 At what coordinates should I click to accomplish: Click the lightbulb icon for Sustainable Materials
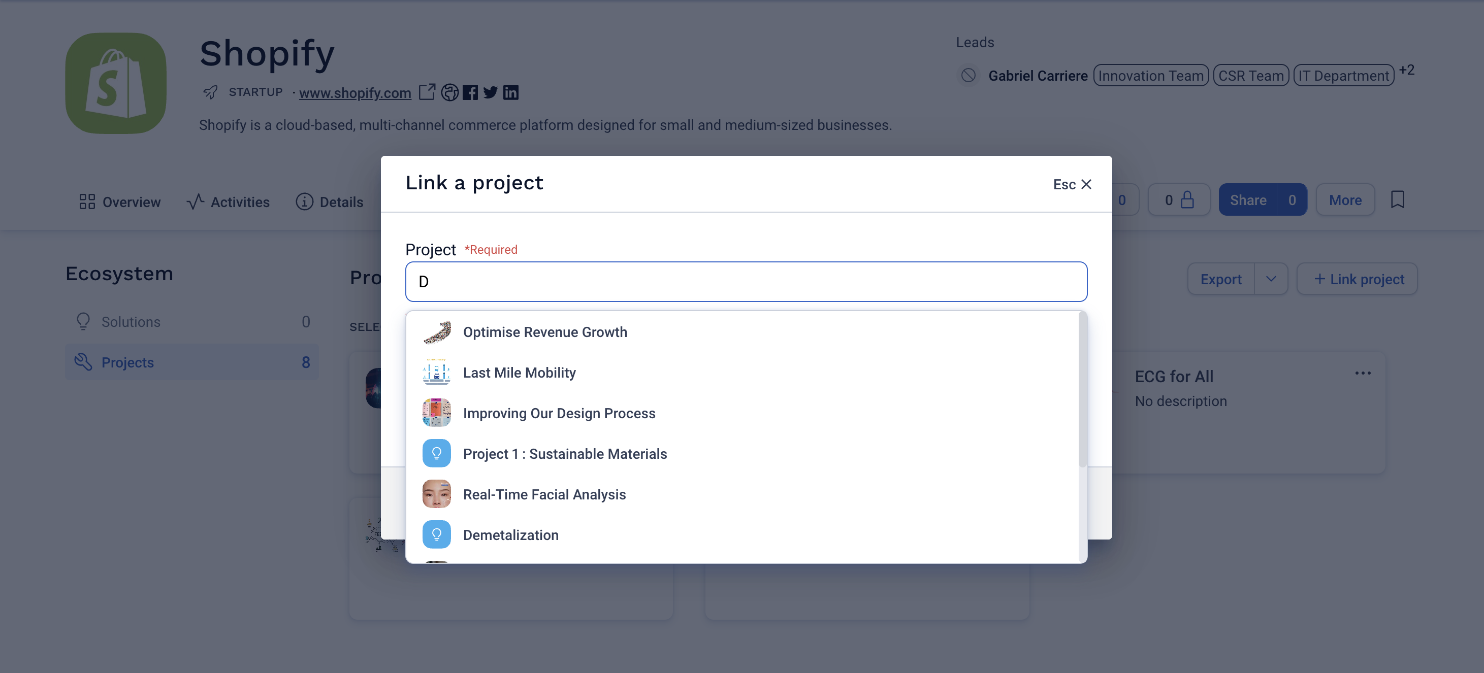pyautogui.click(x=437, y=454)
